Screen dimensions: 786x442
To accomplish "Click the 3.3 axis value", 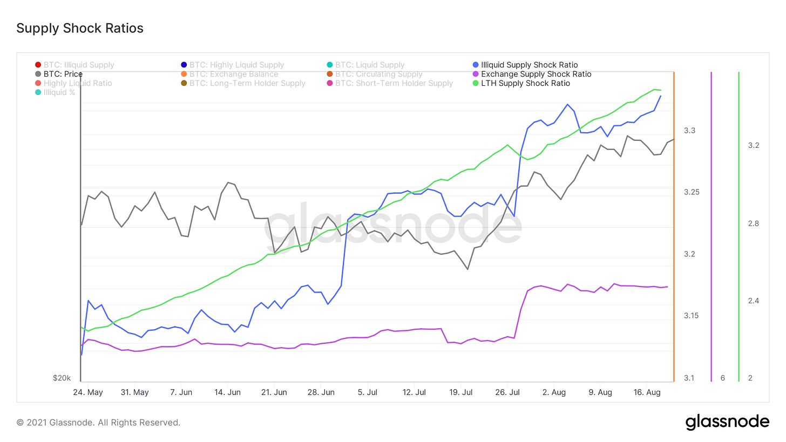I will point(689,131).
